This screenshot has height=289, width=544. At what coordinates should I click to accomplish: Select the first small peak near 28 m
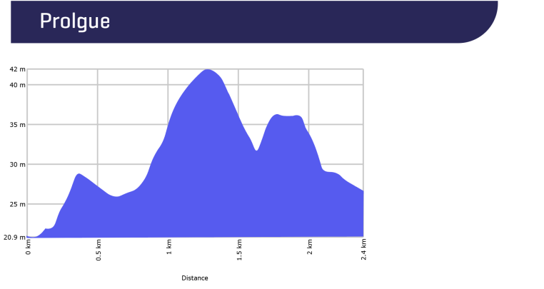pos(79,174)
